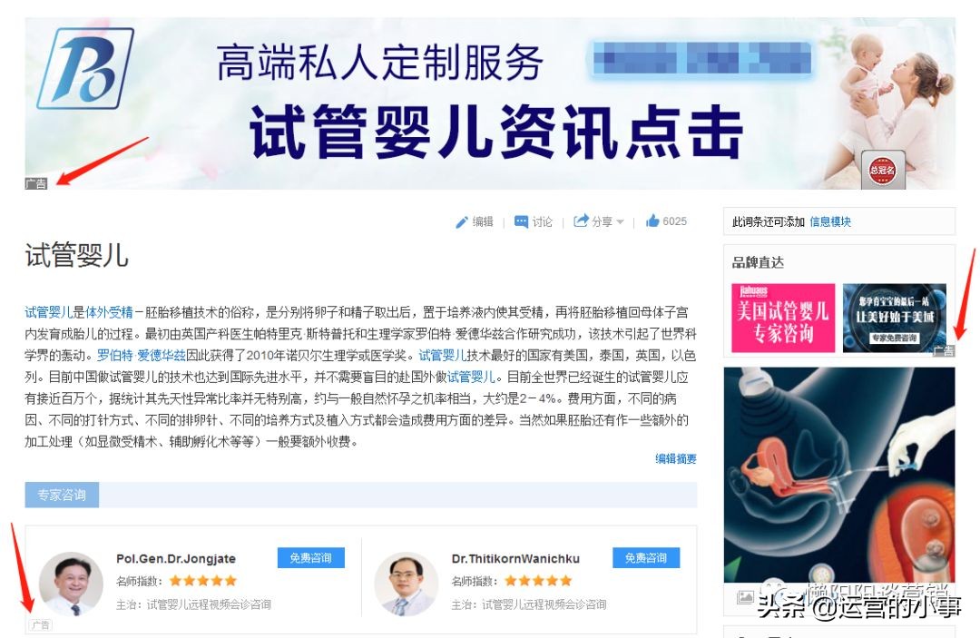Click the IVF procedure illustration image
Screen dimensions: 980x638
(838, 475)
